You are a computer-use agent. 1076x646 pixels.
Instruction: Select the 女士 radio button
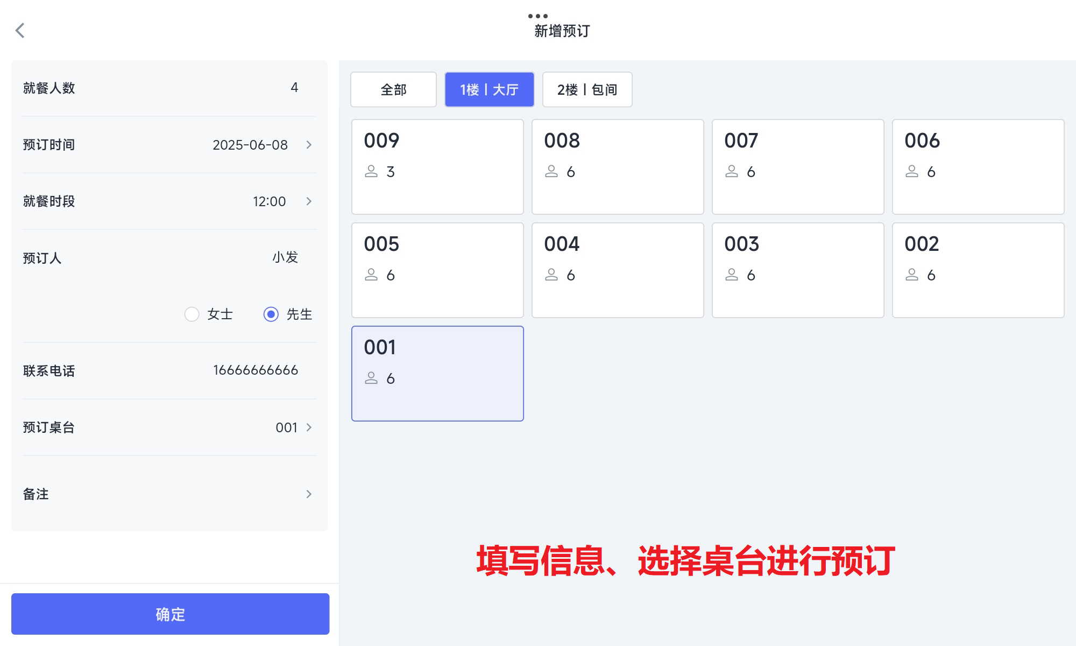pyautogui.click(x=192, y=314)
